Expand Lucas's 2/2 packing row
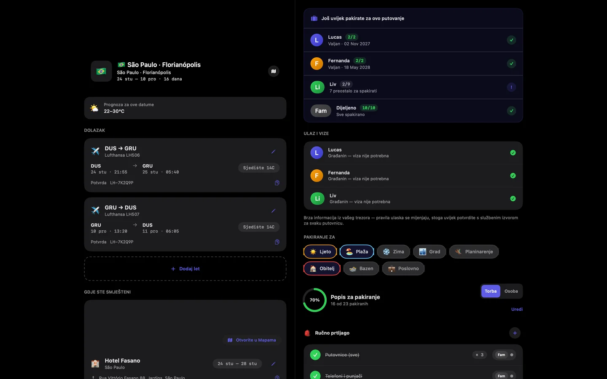The width and height of the screenshot is (607, 379). click(x=413, y=40)
